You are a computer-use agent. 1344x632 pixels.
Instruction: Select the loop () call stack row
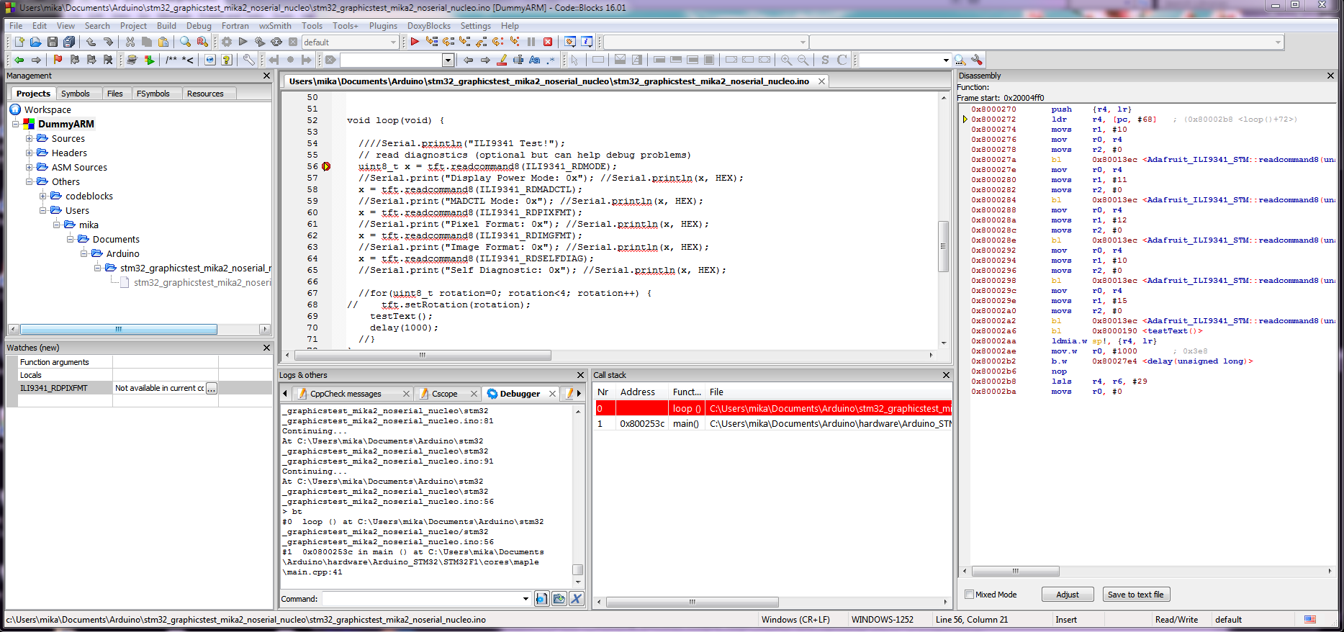[773, 408]
